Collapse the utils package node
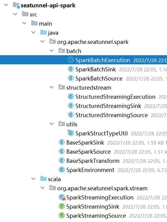This screenshot has width=167, height=222. (x=52, y=124)
